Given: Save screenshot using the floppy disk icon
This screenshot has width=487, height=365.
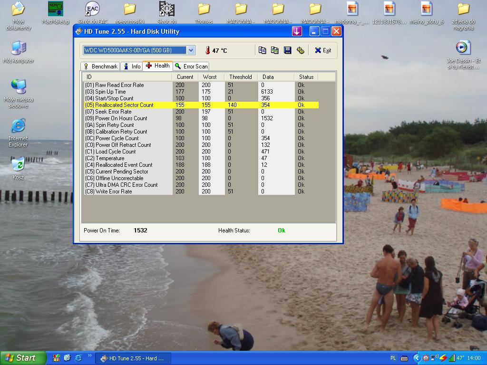Looking at the screenshot, I should 288,50.
